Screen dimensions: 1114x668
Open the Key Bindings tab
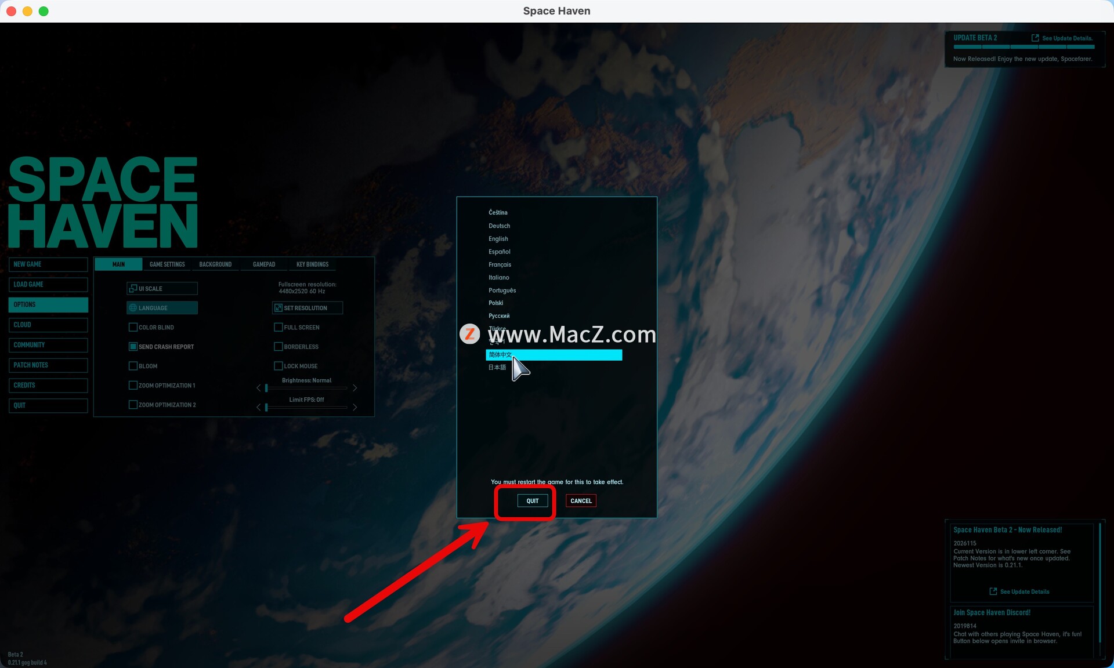click(x=312, y=264)
